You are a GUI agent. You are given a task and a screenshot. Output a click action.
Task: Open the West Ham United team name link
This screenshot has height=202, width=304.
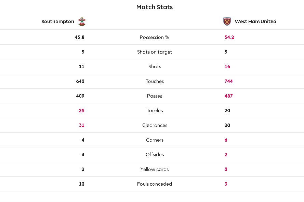pyautogui.click(x=255, y=21)
